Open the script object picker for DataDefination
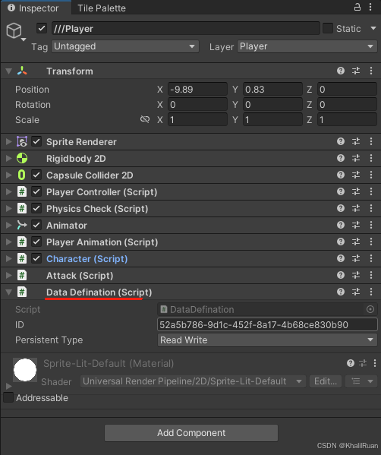This screenshot has height=455, width=381. point(370,309)
